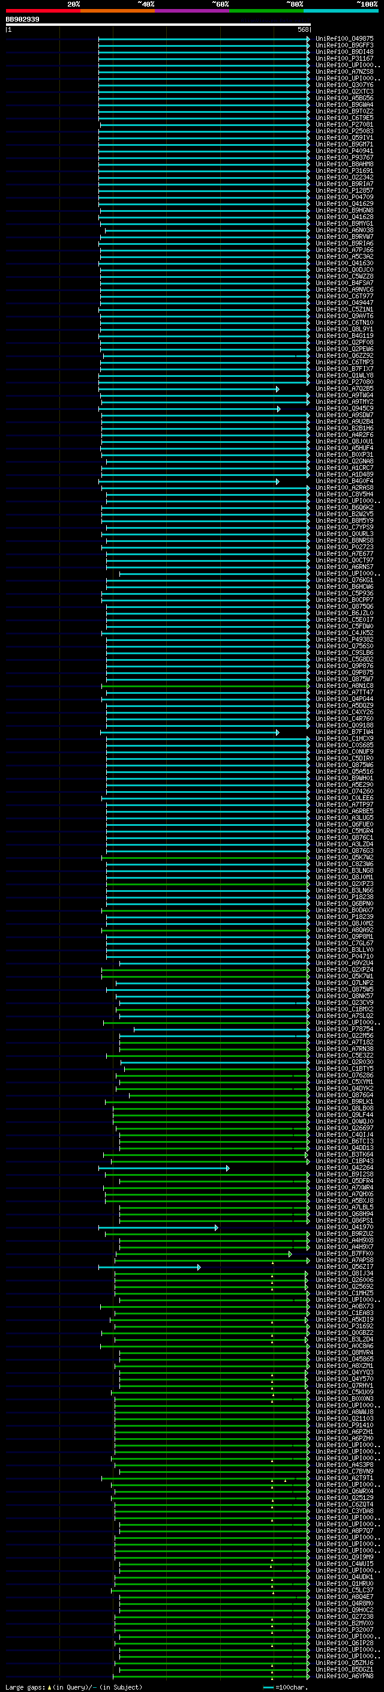Click the UniRef100_O22342 label
Screen dimensions: 384x1692
pos(344,177)
